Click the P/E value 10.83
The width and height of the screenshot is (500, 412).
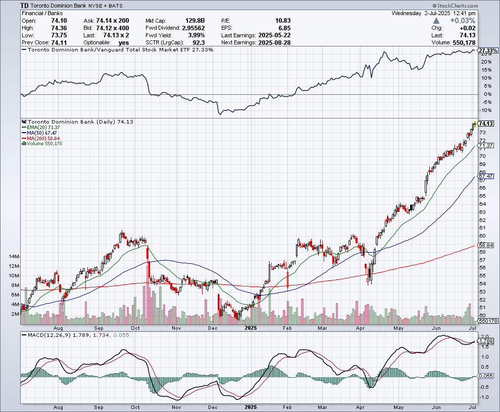pos(283,21)
